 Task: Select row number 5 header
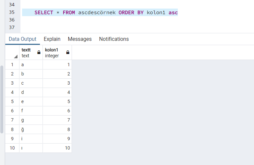pos(12,101)
